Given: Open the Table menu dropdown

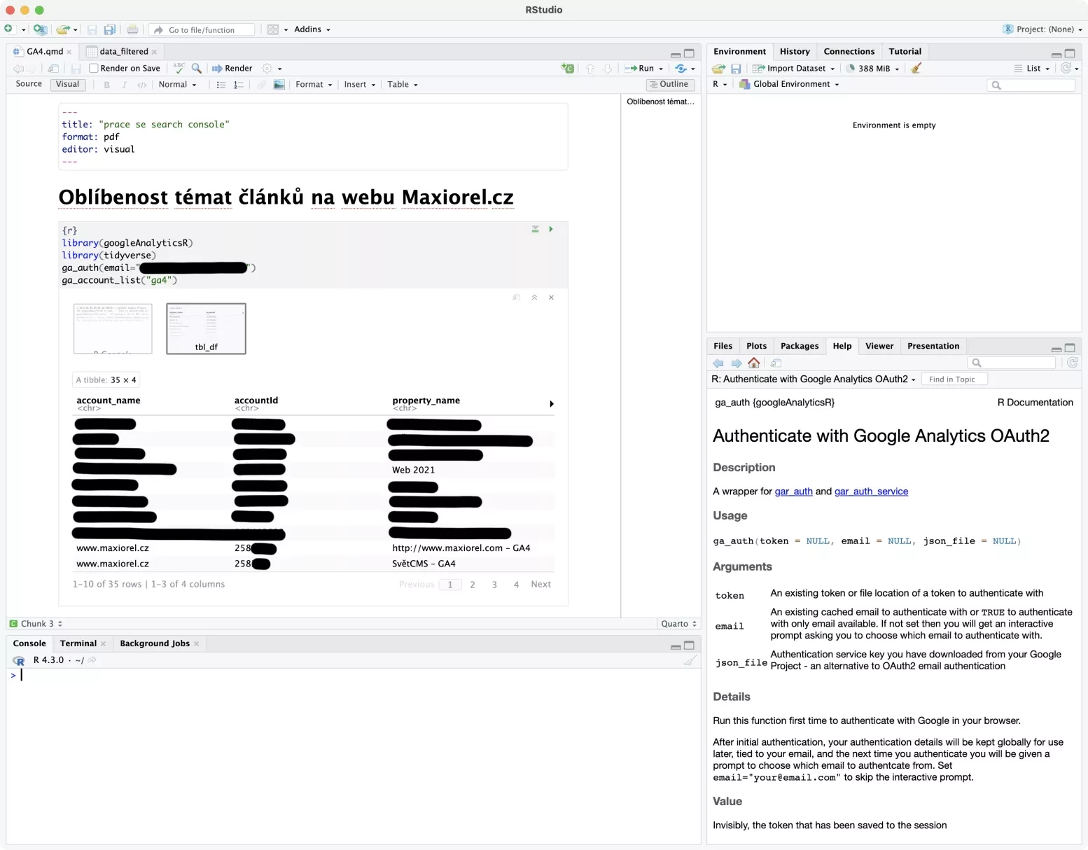Looking at the screenshot, I should [403, 85].
